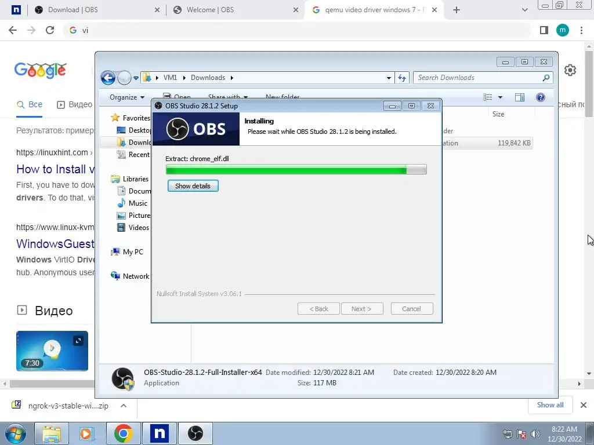This screenshot has width=594, height=445.
Task: Close the downloads bar
Action: (584, 405)
